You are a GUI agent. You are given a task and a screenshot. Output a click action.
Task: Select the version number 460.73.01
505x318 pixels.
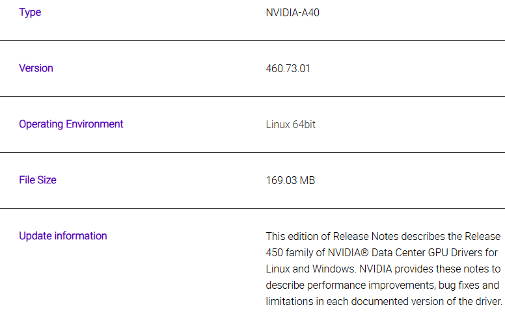(x=288, y=68)
